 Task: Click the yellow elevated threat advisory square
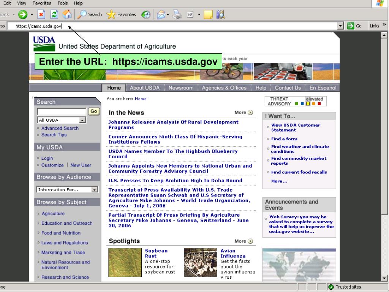tap(308, 103)
